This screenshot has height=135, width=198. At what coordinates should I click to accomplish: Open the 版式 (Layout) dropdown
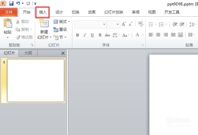coord(61,22)
